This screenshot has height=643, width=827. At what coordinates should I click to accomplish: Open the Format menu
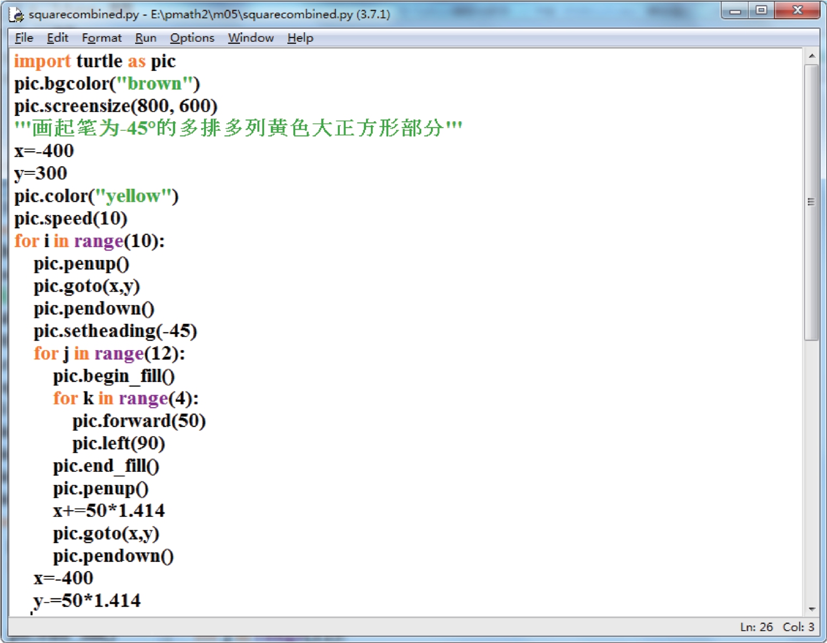coord(102,38)
